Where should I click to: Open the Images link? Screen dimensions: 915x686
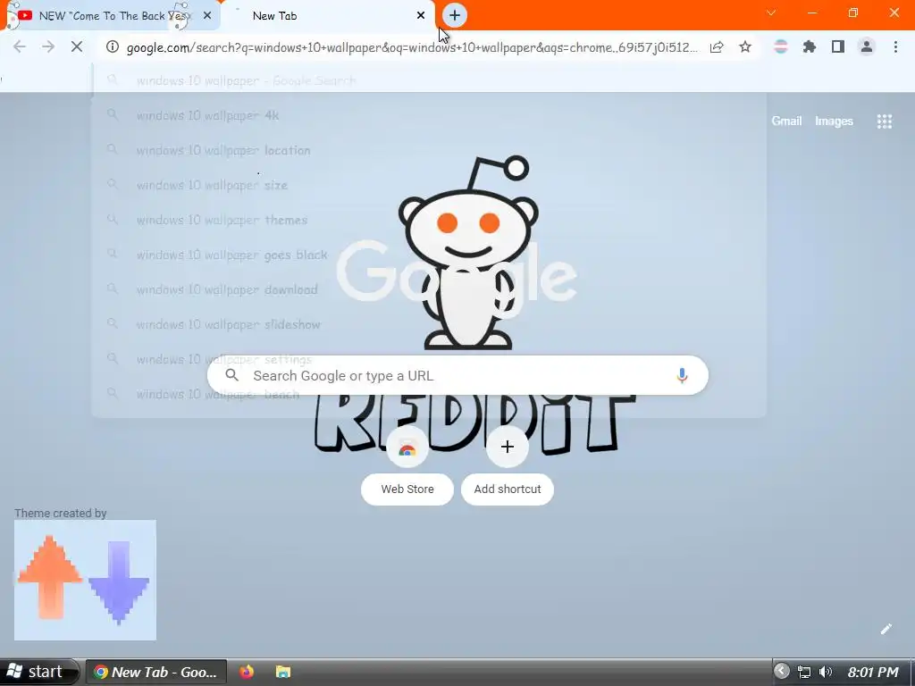(x=834, y=121)
